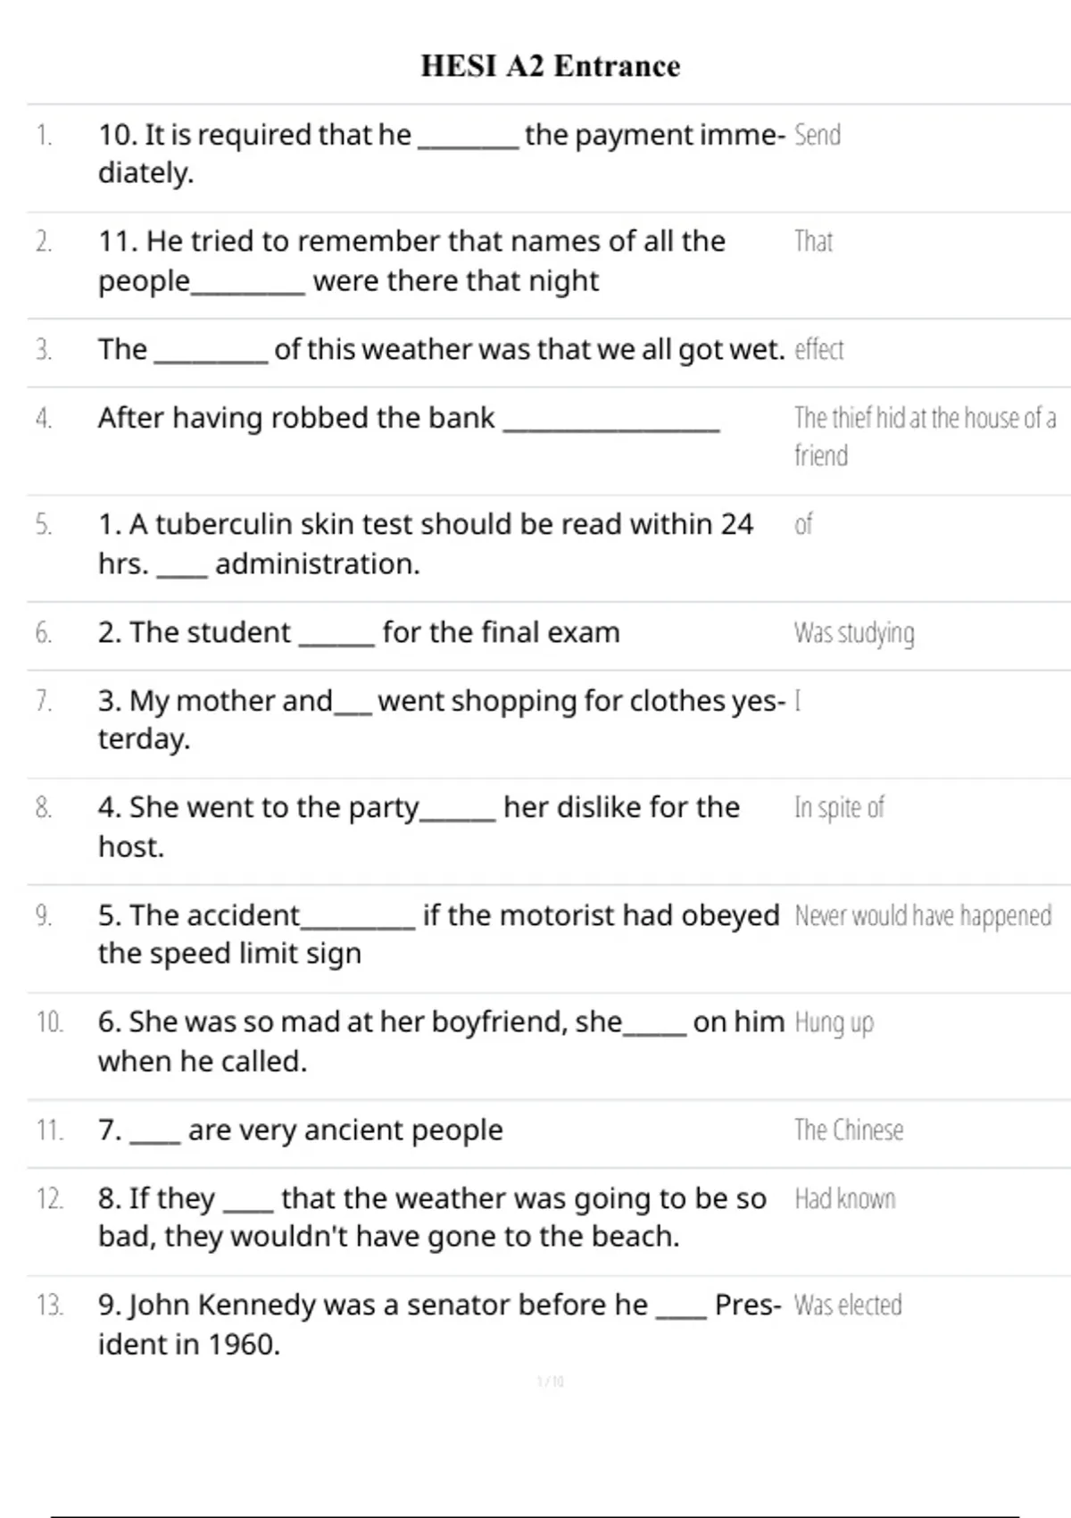This screenshot has height=1518, width=1071.
Task: Select the question about the mad boyfriend
Action: click(441, 1040)
